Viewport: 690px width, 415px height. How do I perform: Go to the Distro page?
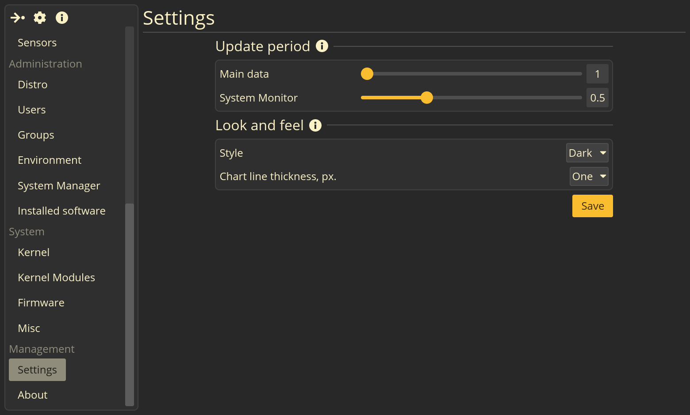(33, 85)
